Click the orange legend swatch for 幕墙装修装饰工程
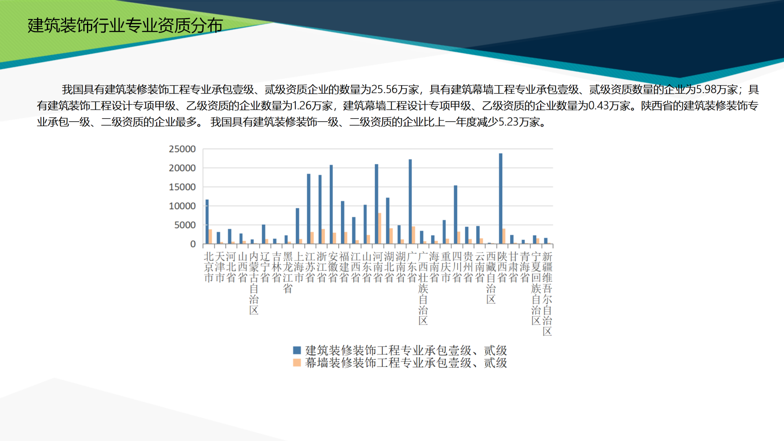Image resolution: width=784 pixels, height=441 pixels. [297, 363]
